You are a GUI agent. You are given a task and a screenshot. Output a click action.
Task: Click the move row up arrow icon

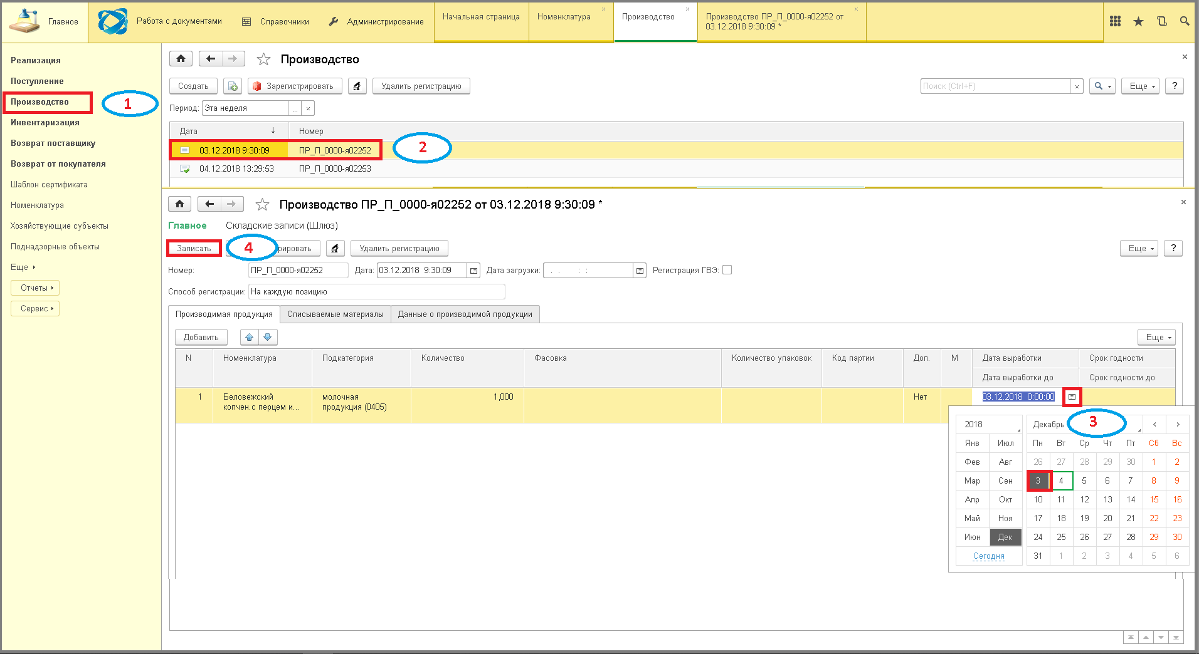tap(250, 338)
